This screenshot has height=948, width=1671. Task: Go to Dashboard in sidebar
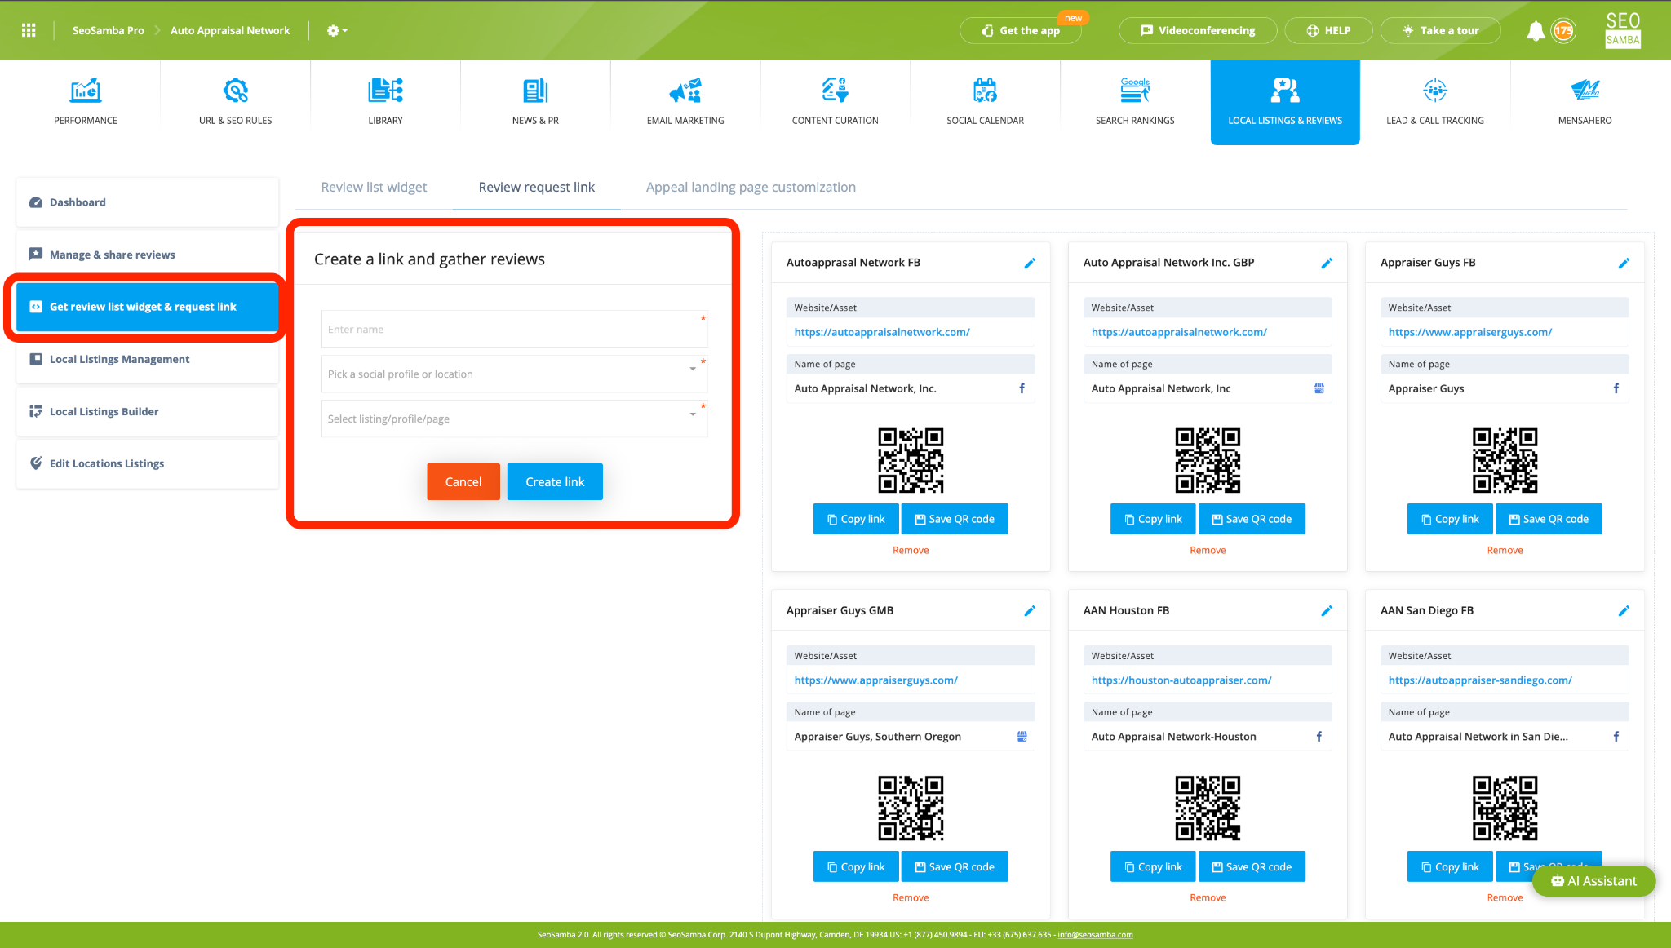(147, 202)
